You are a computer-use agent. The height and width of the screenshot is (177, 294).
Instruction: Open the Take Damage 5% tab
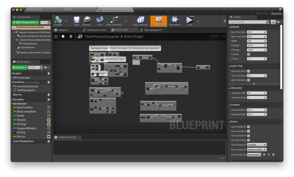click(152, 30)
